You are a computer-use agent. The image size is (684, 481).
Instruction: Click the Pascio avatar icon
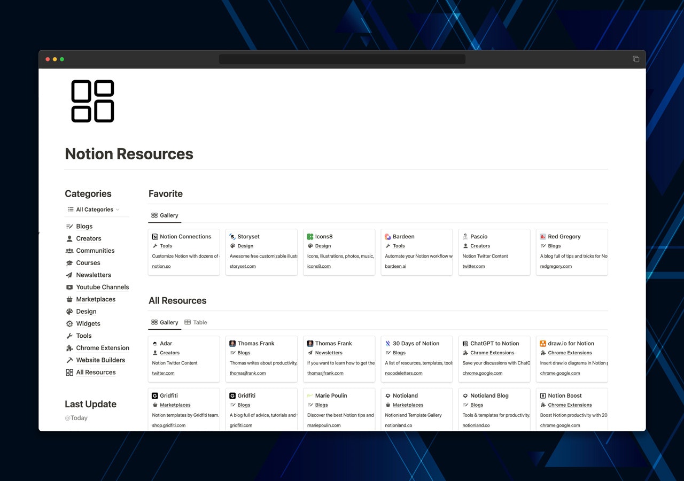pos(465,237)
